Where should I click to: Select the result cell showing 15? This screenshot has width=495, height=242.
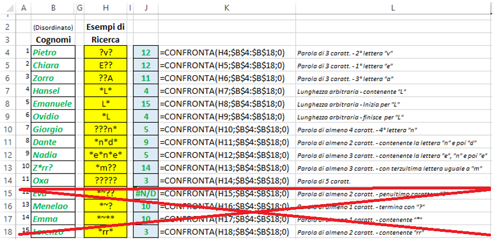tap(146, 103)
